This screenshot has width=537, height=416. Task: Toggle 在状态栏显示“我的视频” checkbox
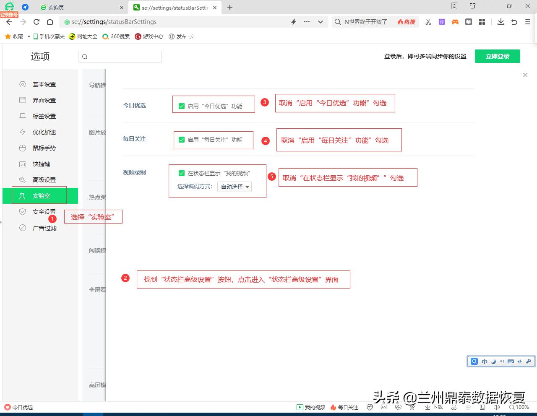[x=182, y=173]
